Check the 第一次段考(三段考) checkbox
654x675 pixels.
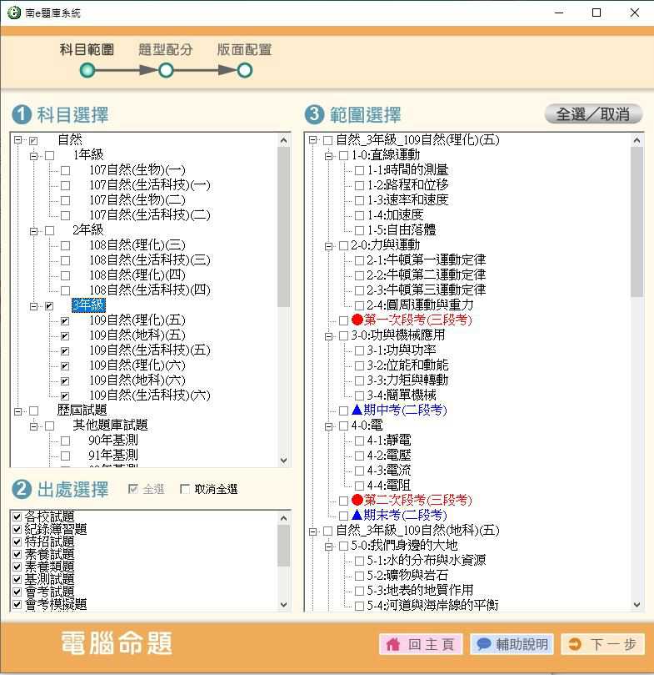[343, 320]
